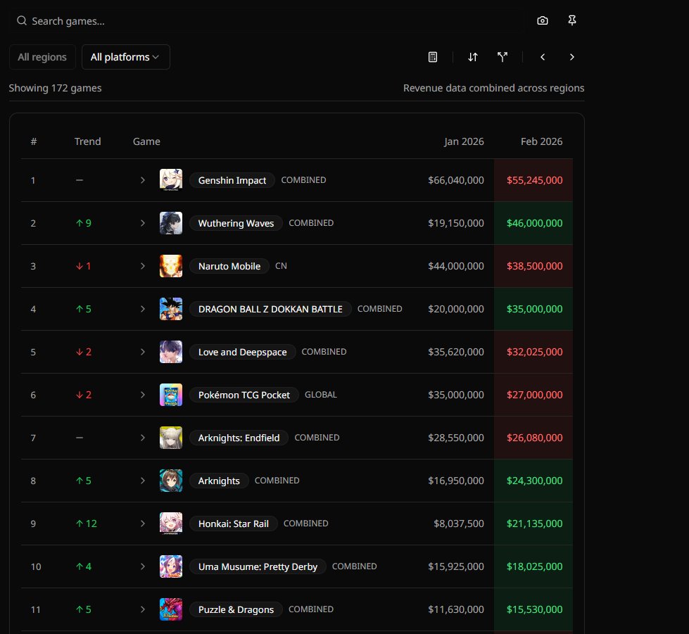Click the Genshin Impact name tag
This screenshot has width=689, height=634.
point(232,180)
